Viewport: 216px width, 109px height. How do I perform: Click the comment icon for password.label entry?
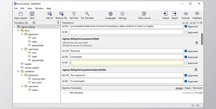(x=197, y=43)
